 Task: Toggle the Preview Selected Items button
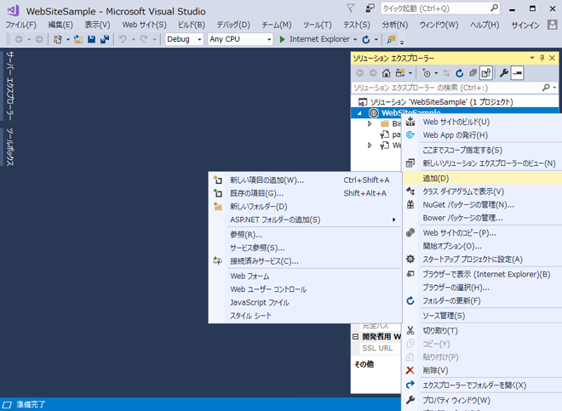517,73
